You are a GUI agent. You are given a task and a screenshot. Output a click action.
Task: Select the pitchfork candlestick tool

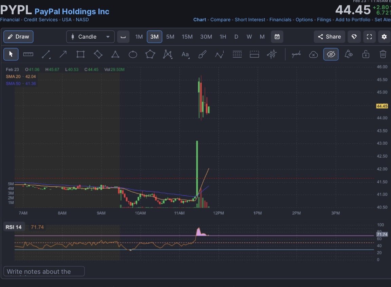pyautogui.click(x=272, y=54)
